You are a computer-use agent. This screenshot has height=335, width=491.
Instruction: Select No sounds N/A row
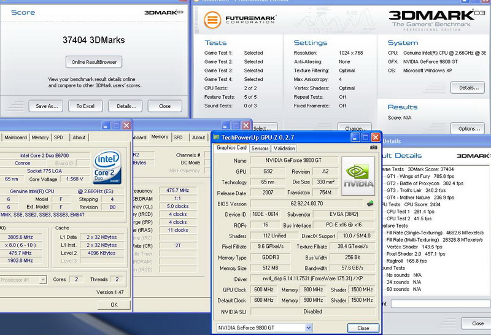404,275
